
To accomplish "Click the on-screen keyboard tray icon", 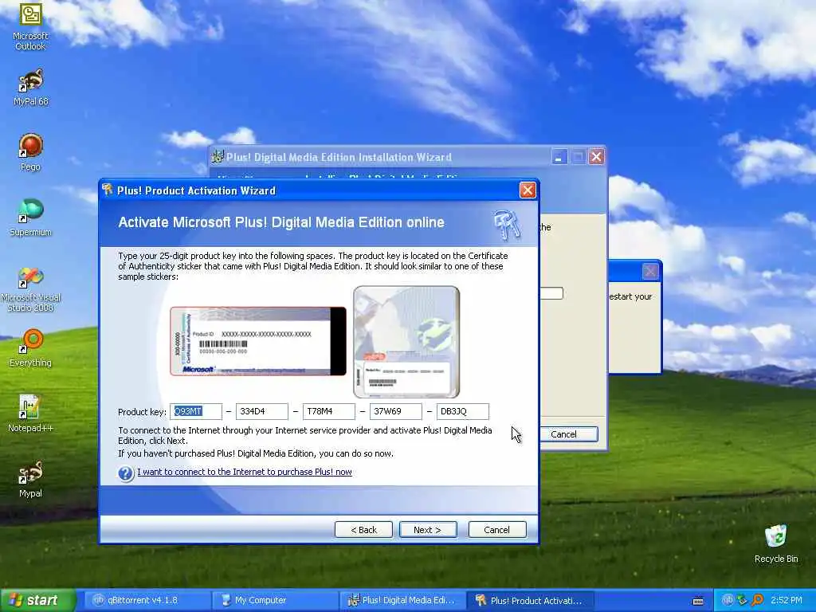I will point(698,601).
